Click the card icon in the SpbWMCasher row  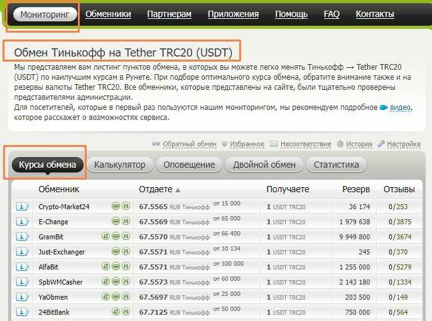click(x=116, y=281)
